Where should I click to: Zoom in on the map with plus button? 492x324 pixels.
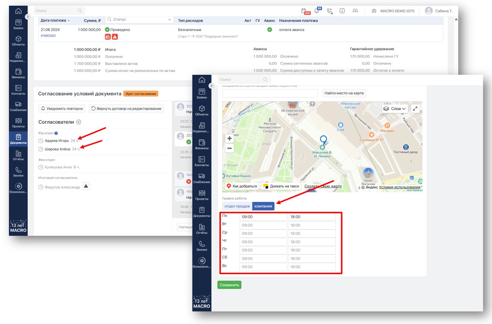(x=229, y=139)
